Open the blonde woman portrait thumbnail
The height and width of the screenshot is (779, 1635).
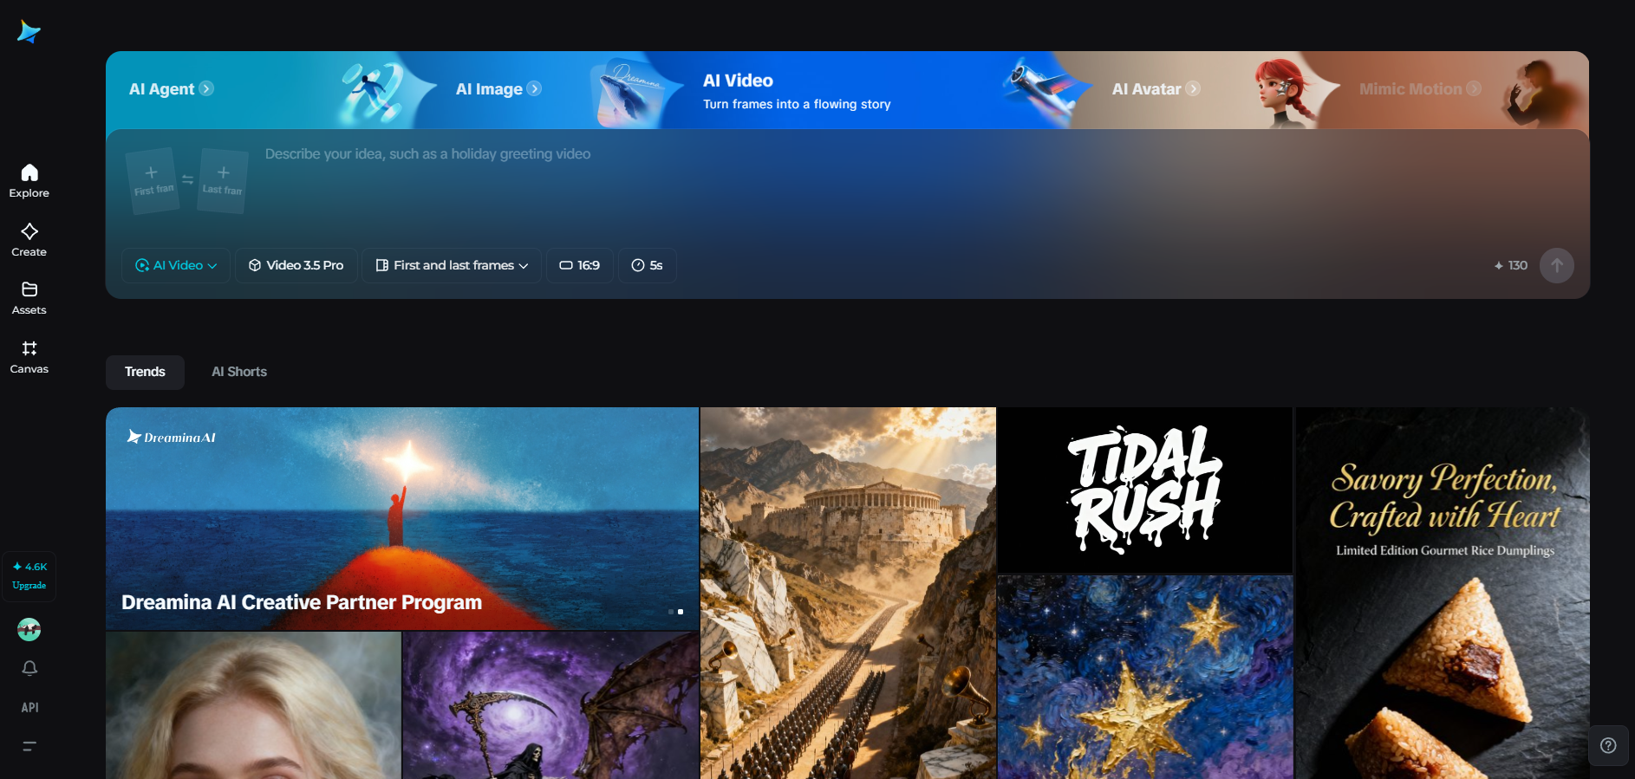(x=253, y=705)
